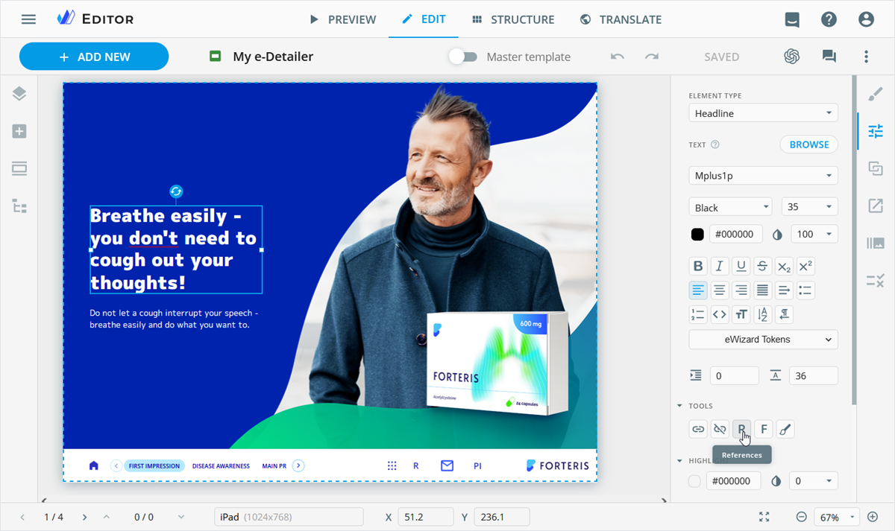
Task: Toggle the Master template switch
Action: tap(463, 57)
